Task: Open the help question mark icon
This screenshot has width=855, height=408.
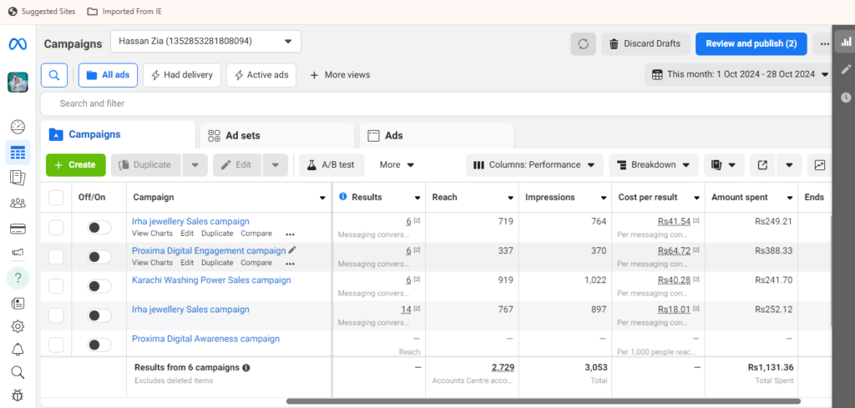Action: coord(18,277)
